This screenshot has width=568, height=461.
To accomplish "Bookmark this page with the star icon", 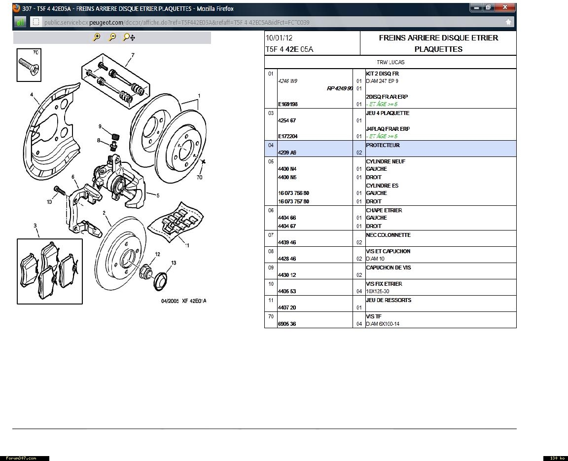I will (x=508, y=22).
